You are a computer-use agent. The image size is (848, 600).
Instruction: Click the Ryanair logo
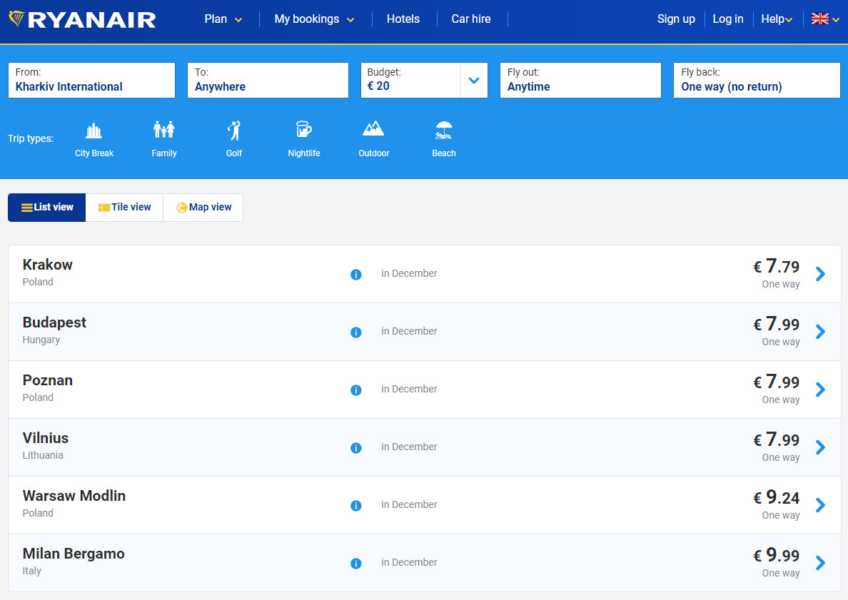pyautogui.click(x=82, y=19)
